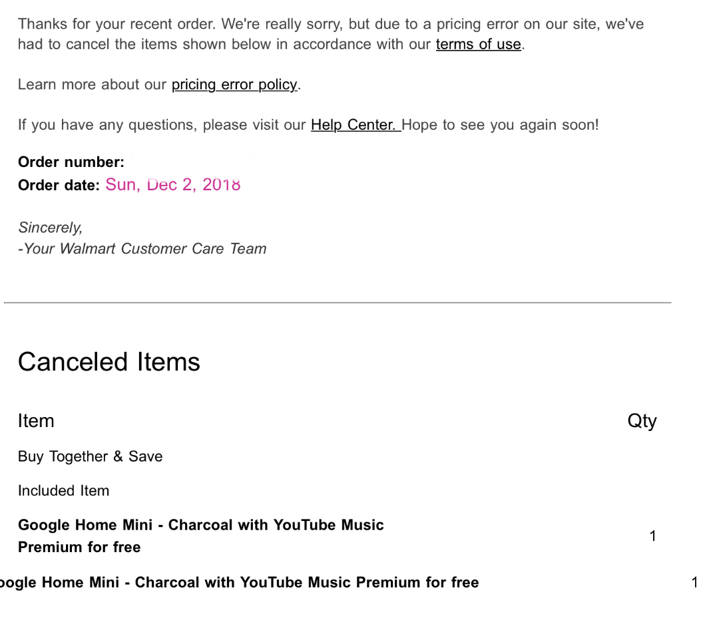This screenshot has height=618, width=713.
Task: Click the Included Item label
Action: tap(63, 491)
